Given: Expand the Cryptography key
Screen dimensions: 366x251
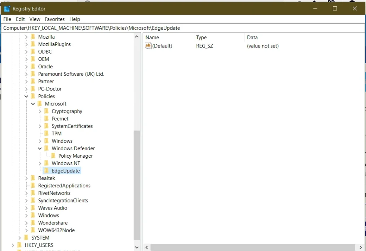Looking at the screenshot, I should point(40,111).
